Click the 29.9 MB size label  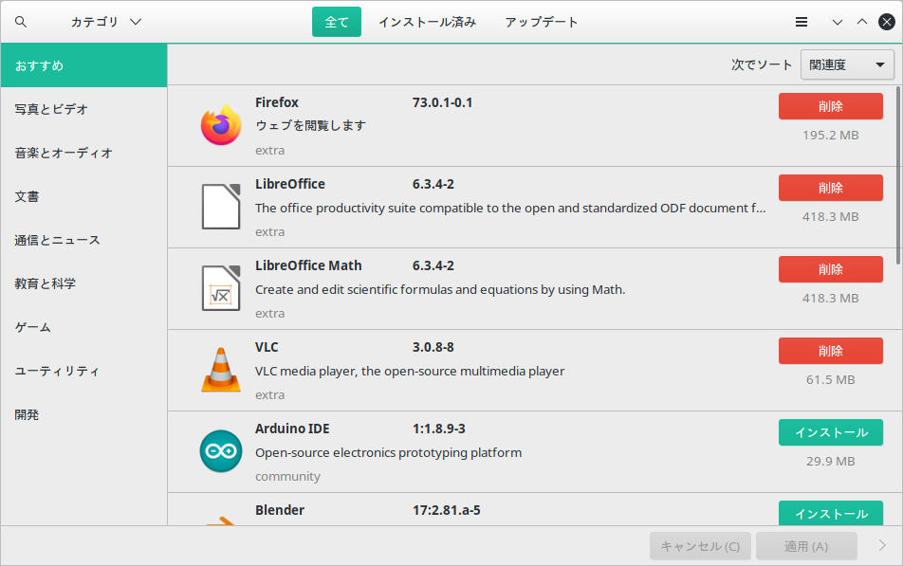coord(831,461)
